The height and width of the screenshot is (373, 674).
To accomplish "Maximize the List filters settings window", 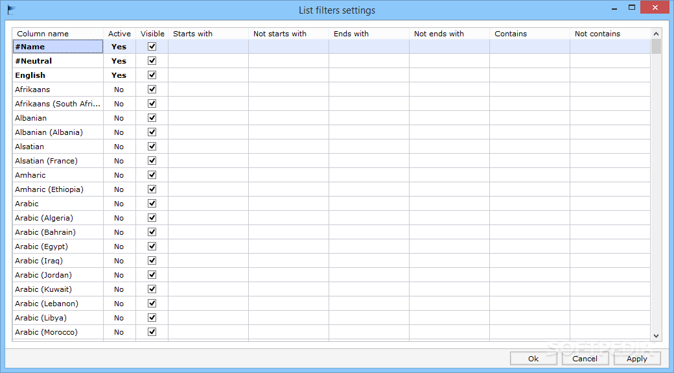I will click(x=631, y=7).
